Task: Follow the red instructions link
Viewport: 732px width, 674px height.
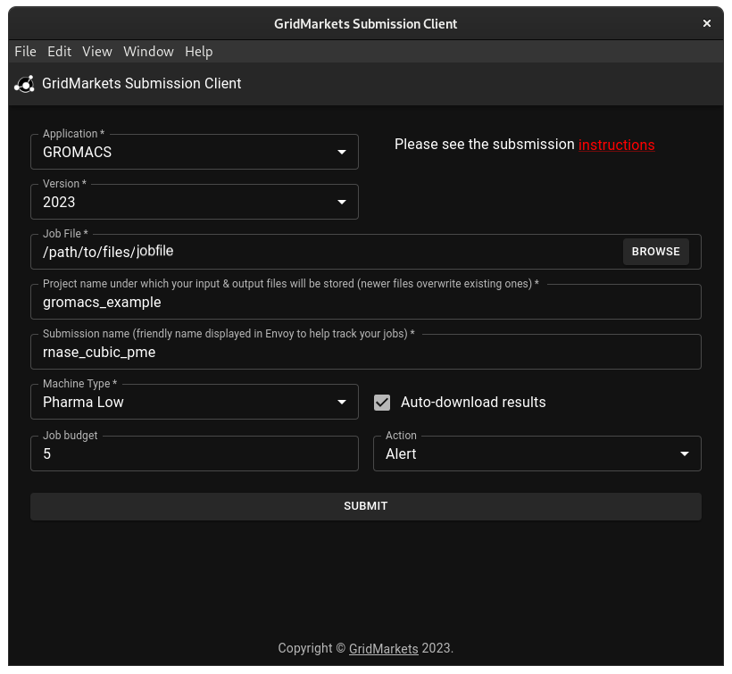Action: [x=616, y=145]
